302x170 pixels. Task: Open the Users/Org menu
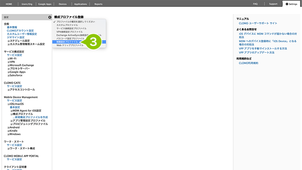(x=27, y=4)
